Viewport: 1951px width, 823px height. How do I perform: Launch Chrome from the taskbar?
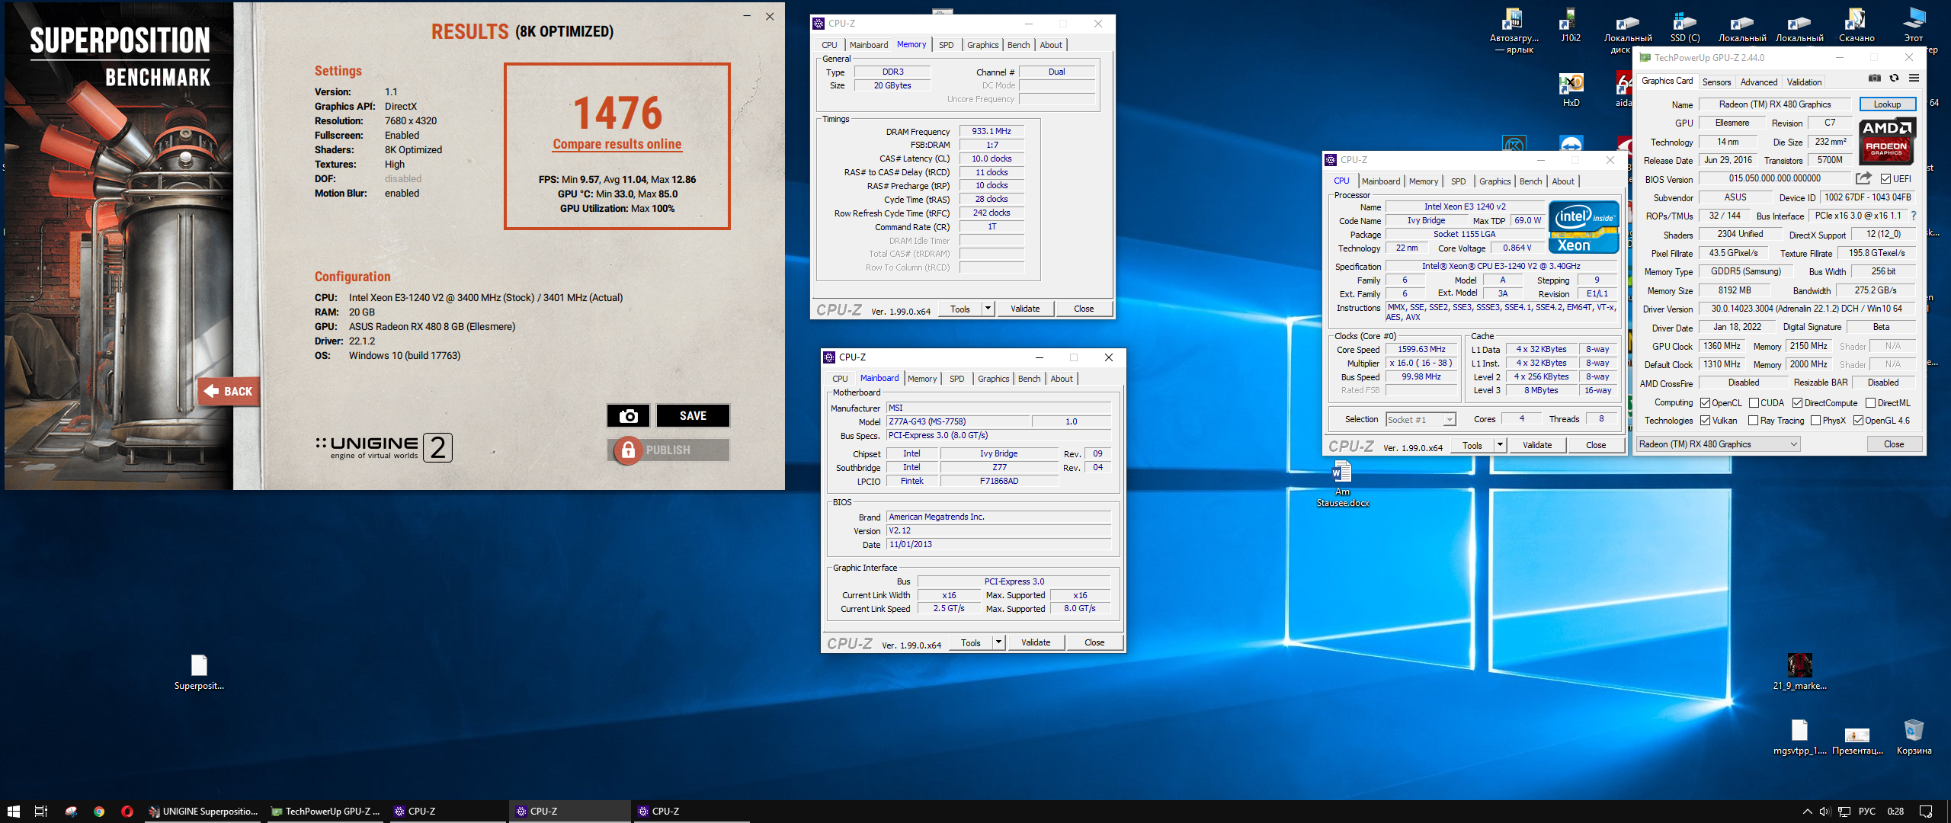pyautogui.click(x=99, y=812)
